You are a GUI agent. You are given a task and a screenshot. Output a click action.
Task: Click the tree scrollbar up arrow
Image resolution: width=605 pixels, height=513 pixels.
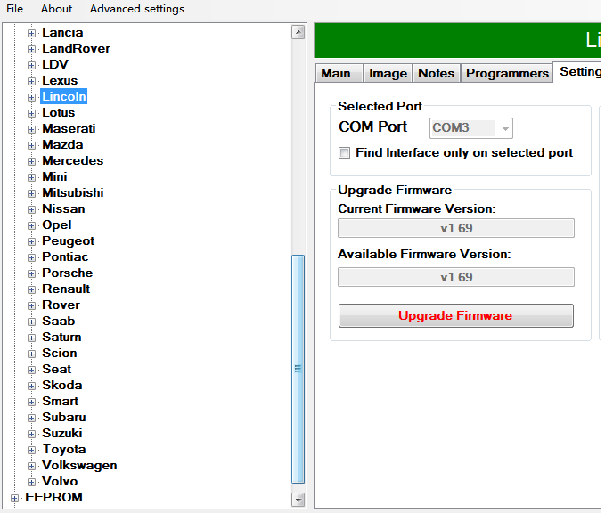click(298, 32)
